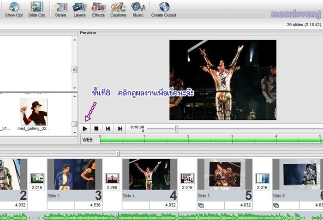This screenshot has height=220, width=323.
Task: Click the layers icon under Slide 6
Action: pyautogui.click(x=276, y=205)
